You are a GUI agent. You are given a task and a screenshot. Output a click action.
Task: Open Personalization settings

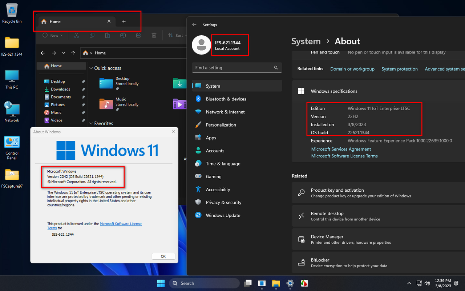[237, 125]
